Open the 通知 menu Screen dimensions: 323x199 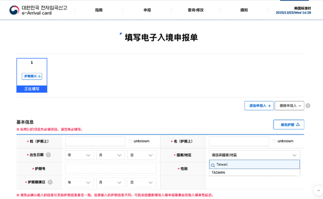point(244,10)
